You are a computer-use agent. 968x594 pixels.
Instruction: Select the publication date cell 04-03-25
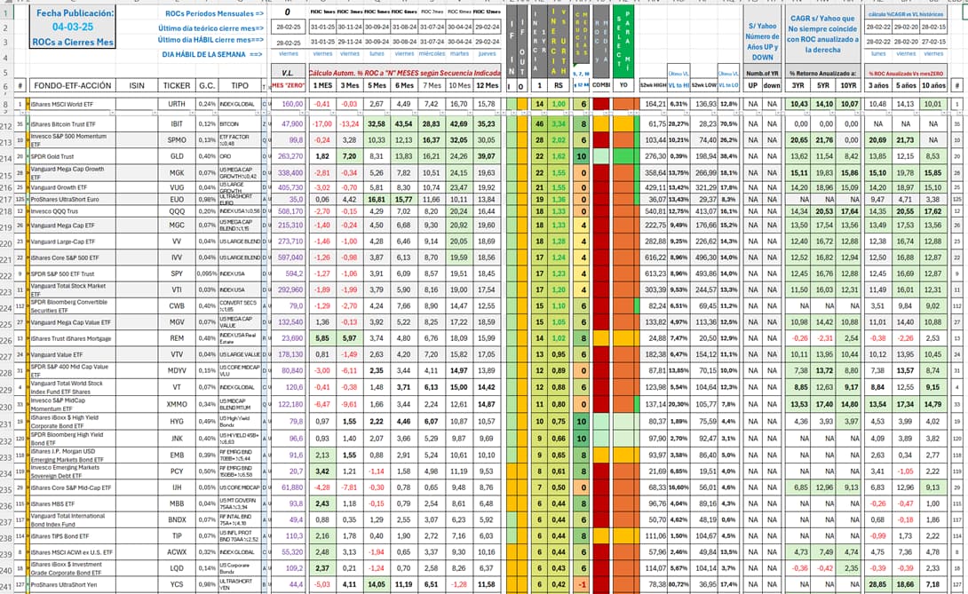(x=73, y=28)
